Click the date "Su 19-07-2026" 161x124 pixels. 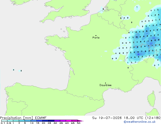[x=107, y=118]
